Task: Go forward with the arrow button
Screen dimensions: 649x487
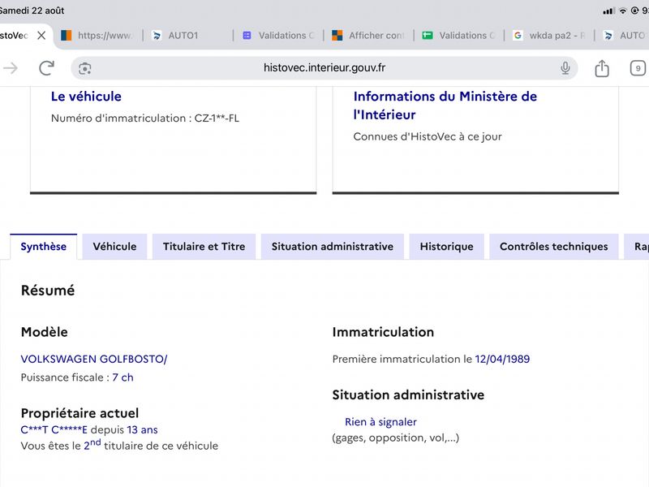Action: (x=11, y=68)
